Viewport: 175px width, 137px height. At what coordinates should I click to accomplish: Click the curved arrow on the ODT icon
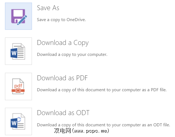tap(20, 119)
